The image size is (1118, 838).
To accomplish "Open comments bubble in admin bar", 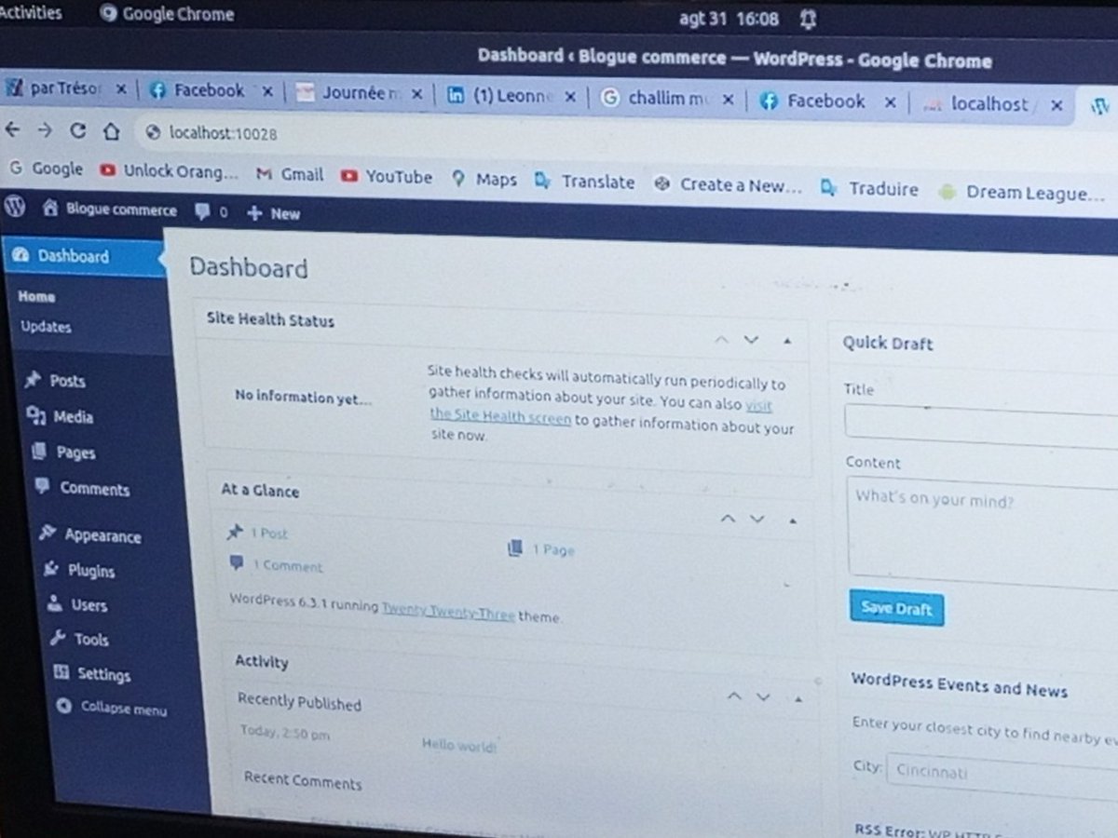I will pyautogui.click(x=202, y=211).
